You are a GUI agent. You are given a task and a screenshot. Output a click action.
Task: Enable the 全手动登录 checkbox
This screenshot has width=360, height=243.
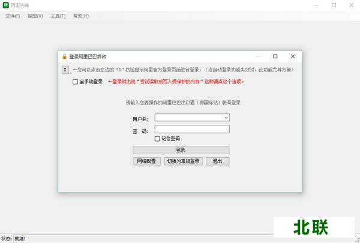pyautogui.click(x=76, y=82)
